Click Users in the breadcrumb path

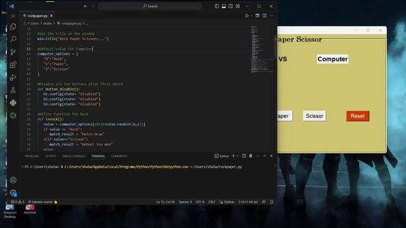click(x=35, y=23)
